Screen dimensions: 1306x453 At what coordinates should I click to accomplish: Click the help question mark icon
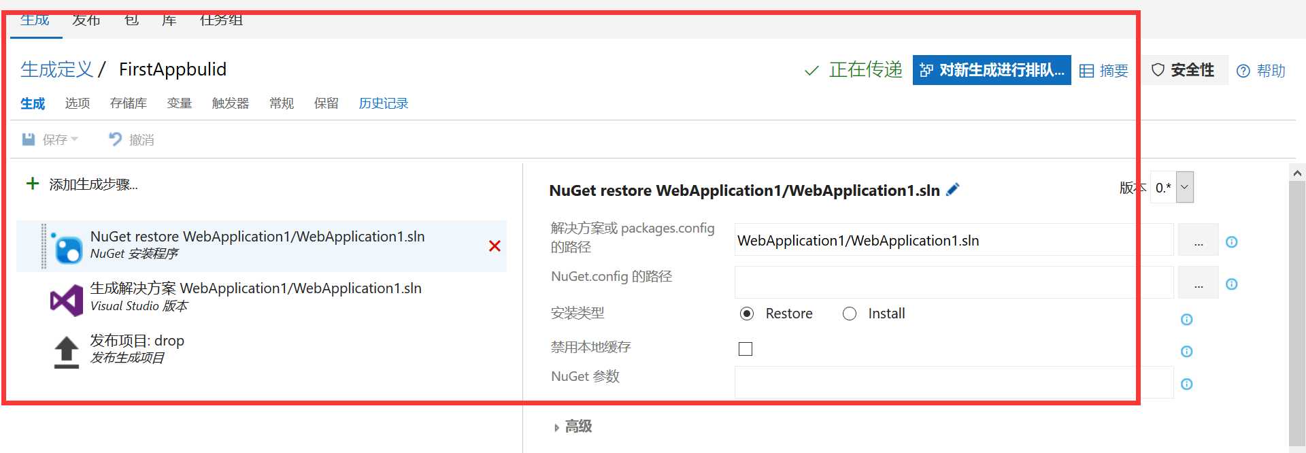click(x=1243, y=71)
